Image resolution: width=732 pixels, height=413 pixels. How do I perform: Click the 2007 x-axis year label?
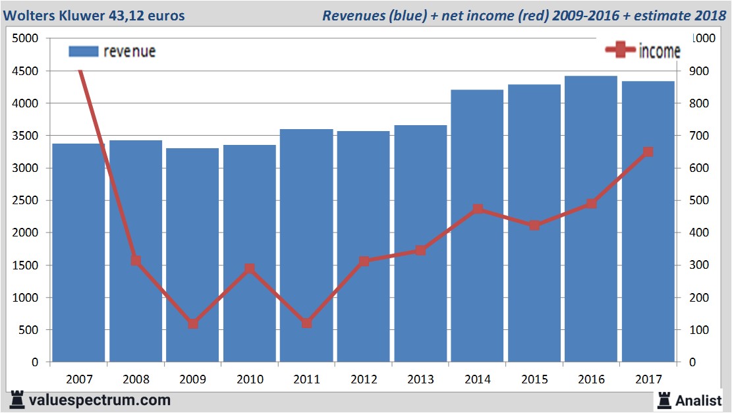79,379
